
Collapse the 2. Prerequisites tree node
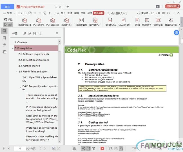tap(13, 48)
